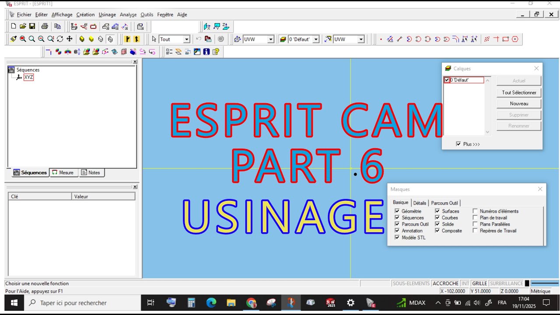Open the first UVW work plane dropdown
This screenshot has height=315, width=560.
pyautogui.click(x=270, y=39)
